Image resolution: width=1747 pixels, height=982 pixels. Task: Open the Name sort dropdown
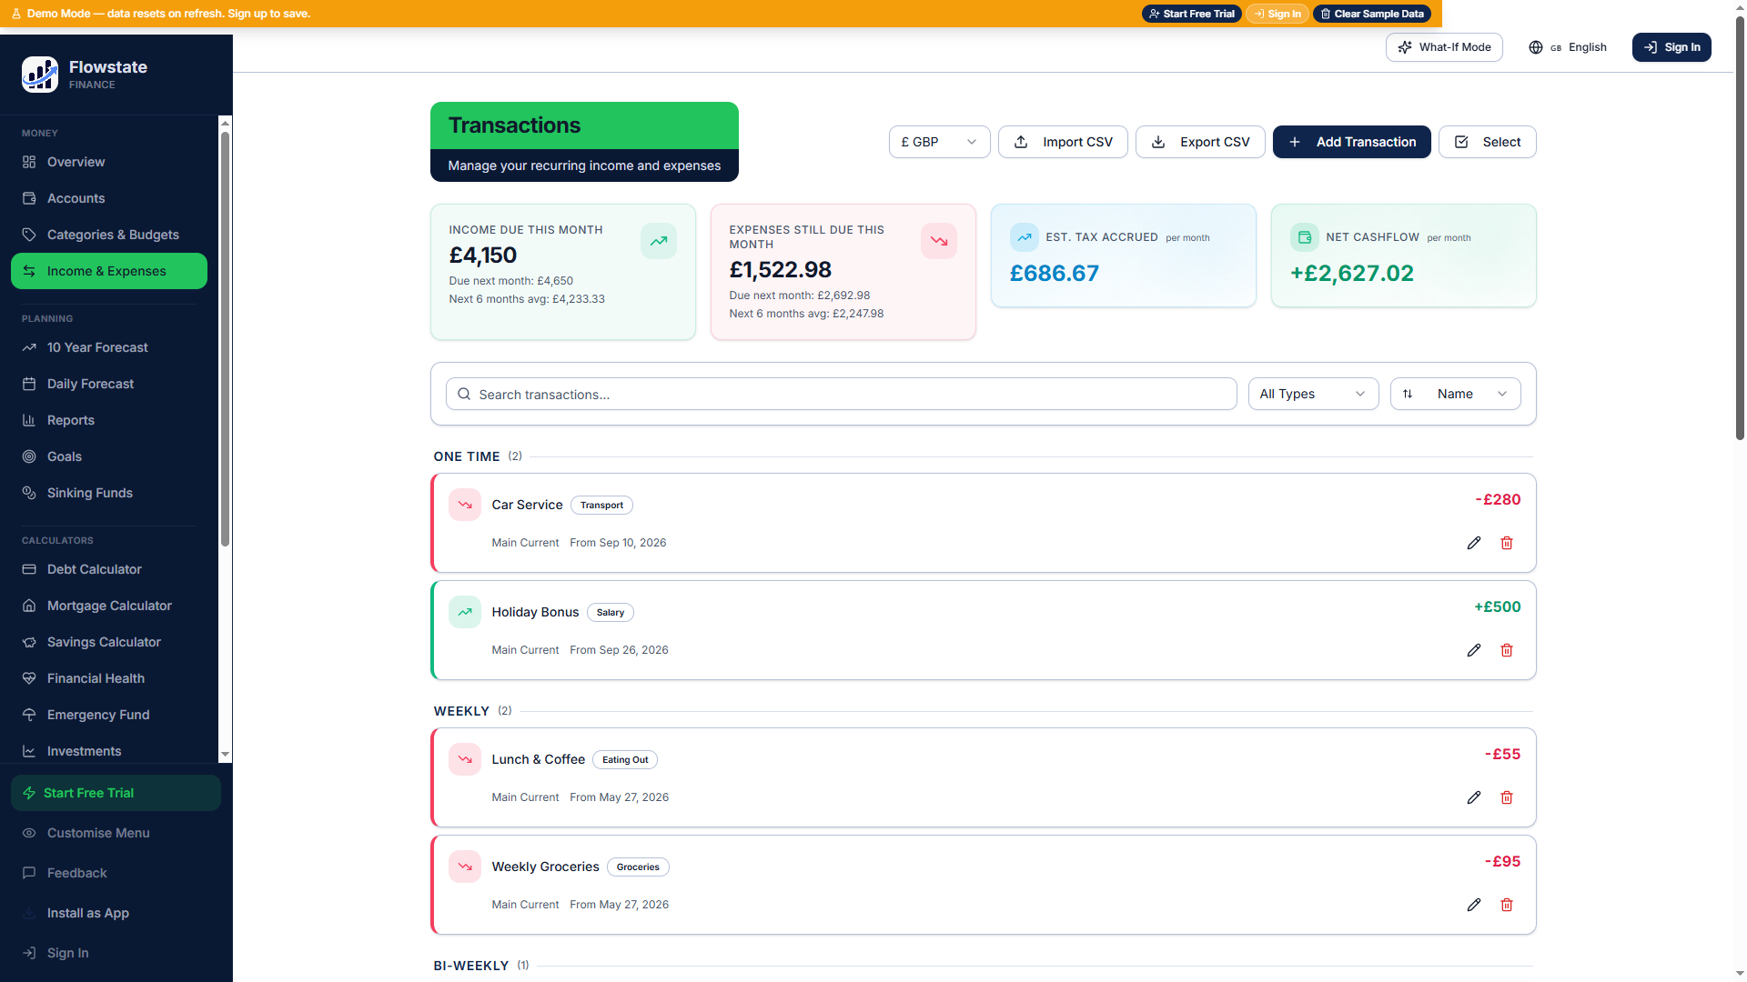pos(1455,394)
